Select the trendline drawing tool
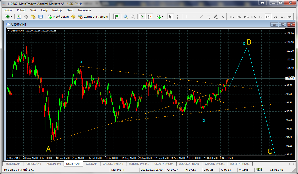The height and width of the screenshot is (174, 298). (201, 17)
